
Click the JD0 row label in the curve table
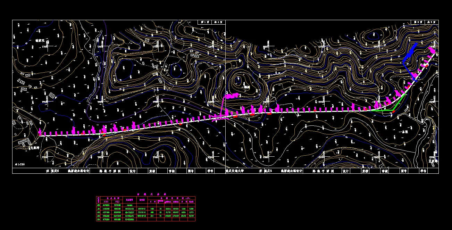(98, 205)
